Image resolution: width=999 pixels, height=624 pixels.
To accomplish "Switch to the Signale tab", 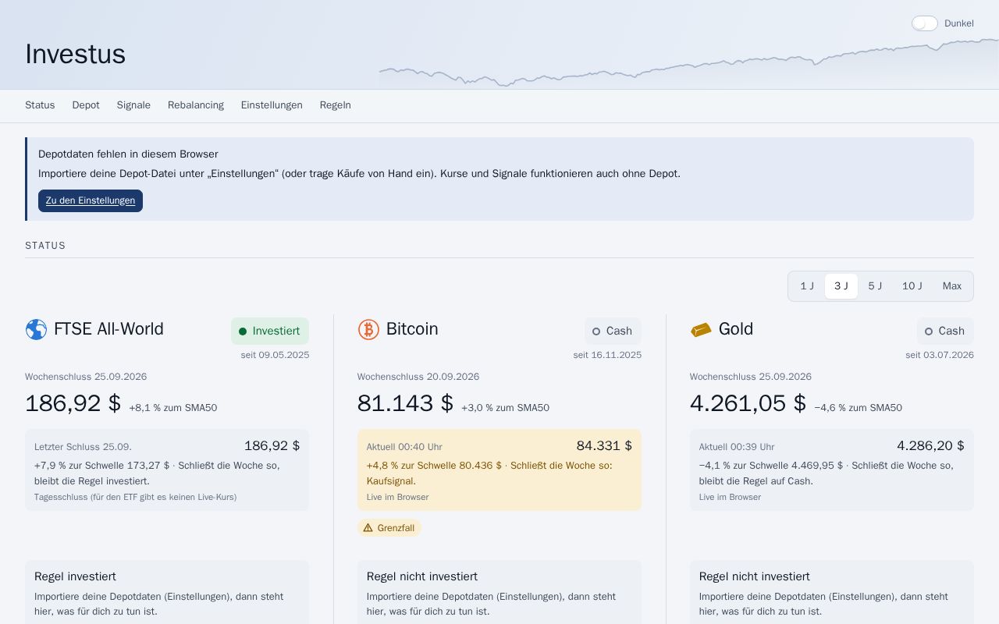I will coord(133,105).
